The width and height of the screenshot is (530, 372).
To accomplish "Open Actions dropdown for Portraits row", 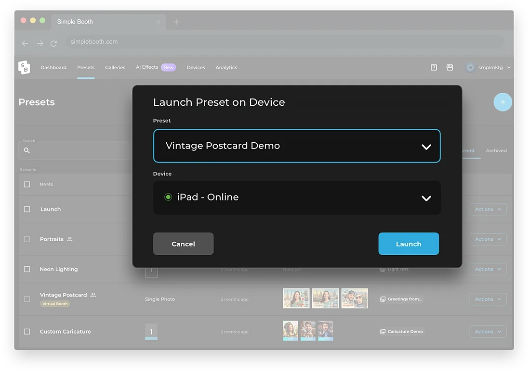I will click(x=488, y=239).
